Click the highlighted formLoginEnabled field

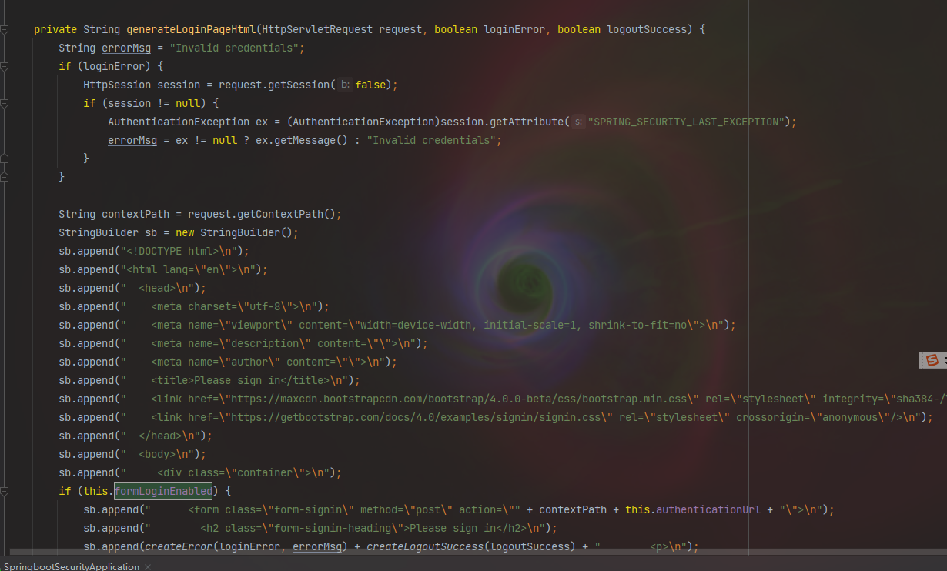pos(163,491)
